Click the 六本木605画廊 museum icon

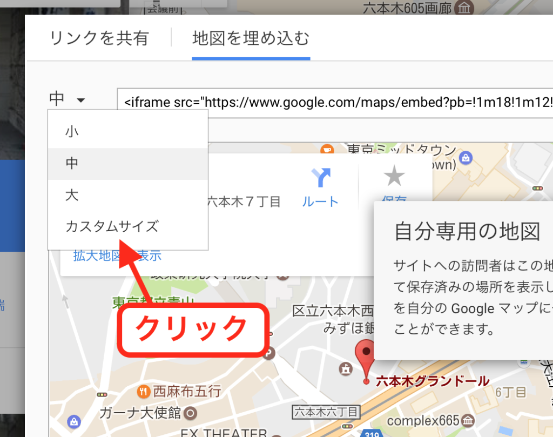pos(464,8)
